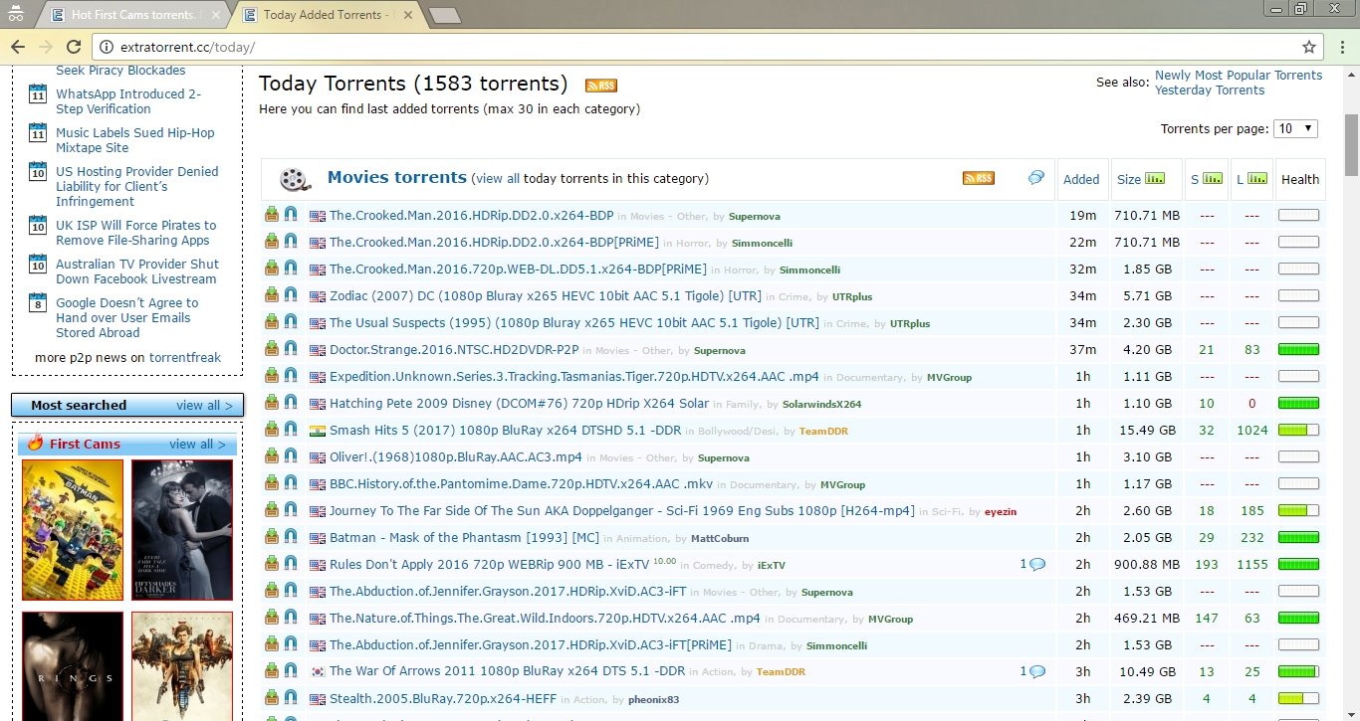Screen dimensions: 1360x721
Task: Open the comments bubble icon in Movies header
Action: click(1036, 177)
